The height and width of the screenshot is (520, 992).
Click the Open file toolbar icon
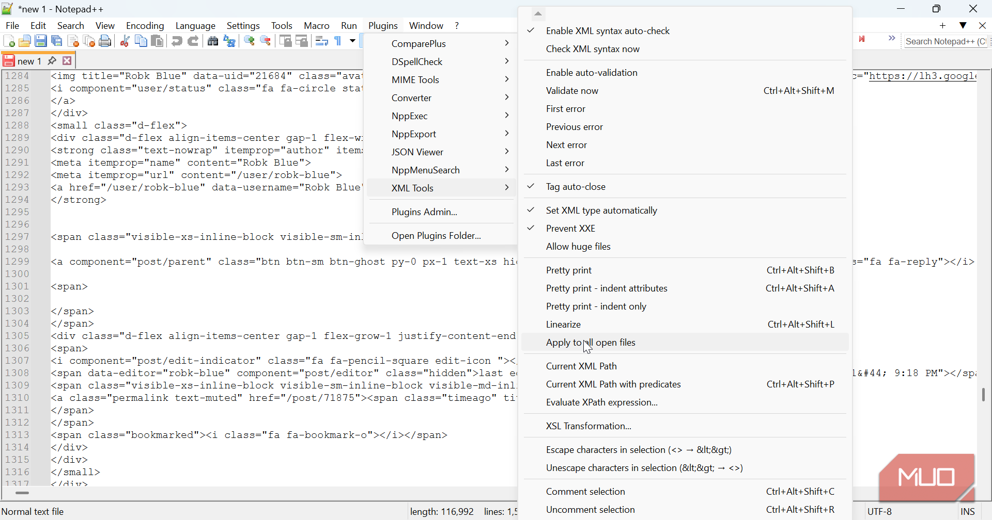(x=24, y=41)
